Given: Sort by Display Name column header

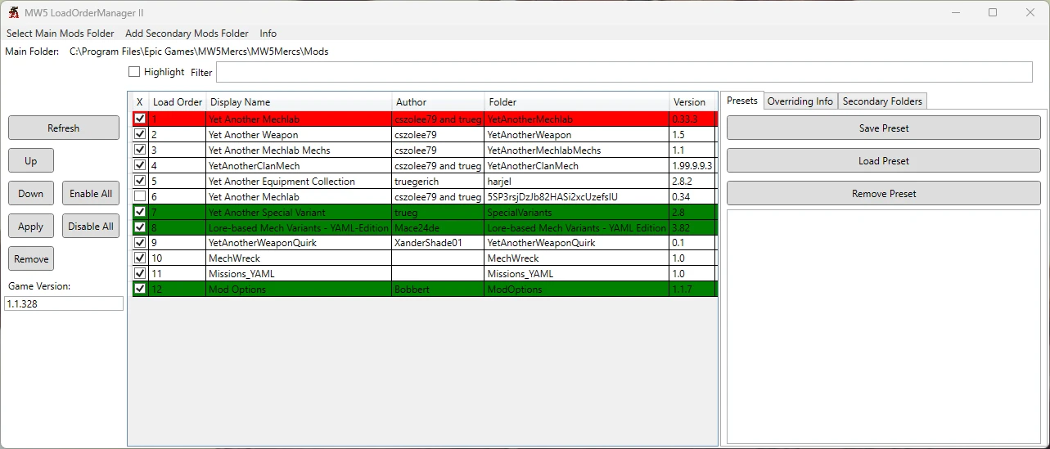Looking at the screenshot, I should click(299, 102).
